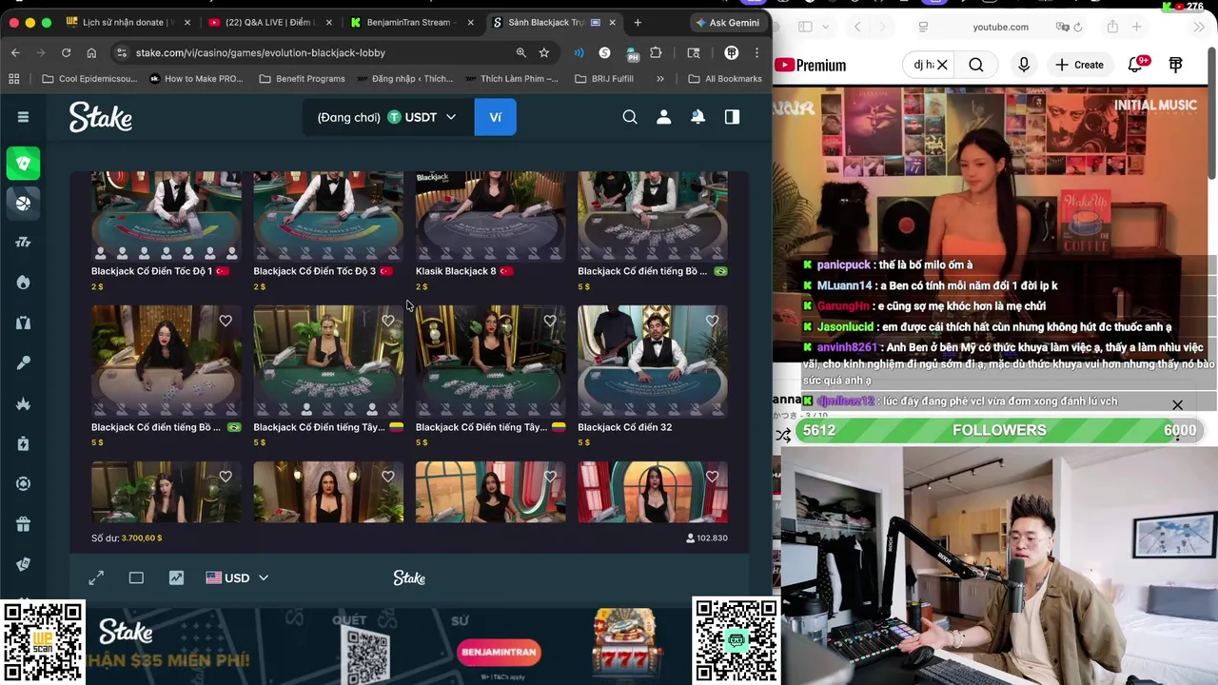Viewport: 1218px width, 685px height.
Task: Click the YouTube Create button
Action: tap(1079, 65)
